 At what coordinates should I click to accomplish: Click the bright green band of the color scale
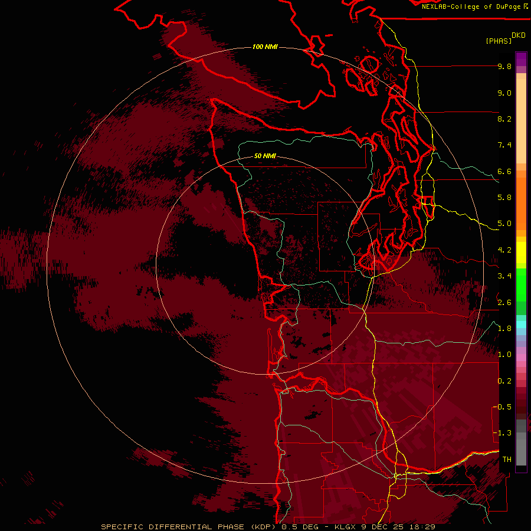(521, 284)
